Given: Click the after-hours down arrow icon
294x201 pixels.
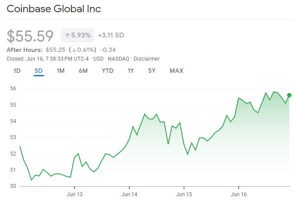Looking at the screenshot, I should (x=73, y=50).
